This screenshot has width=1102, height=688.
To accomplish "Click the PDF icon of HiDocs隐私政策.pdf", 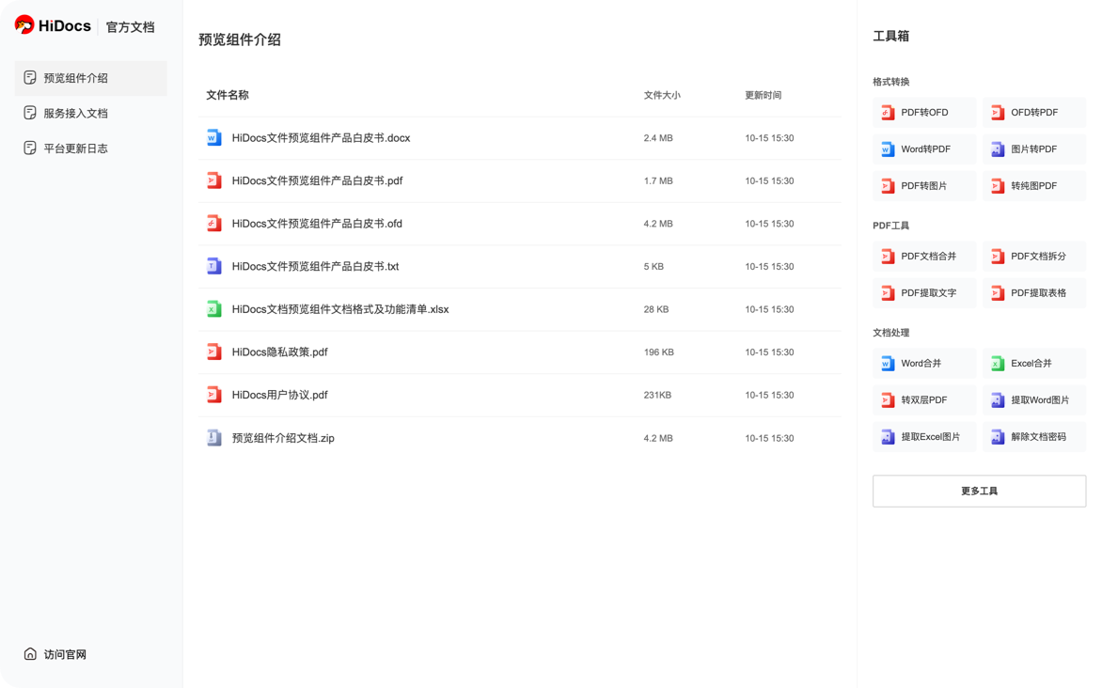I will pos(214,352).
